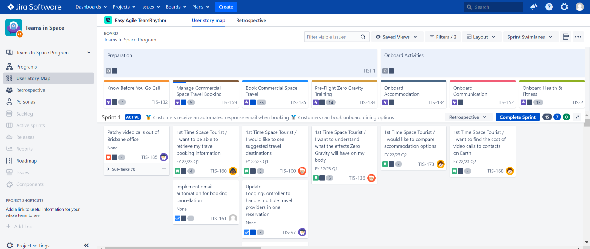Click the story type icon on TIS-136
The height and width of the screenshot is (249, 590).
[316, 178]
